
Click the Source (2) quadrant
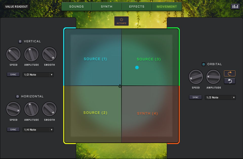93,114
